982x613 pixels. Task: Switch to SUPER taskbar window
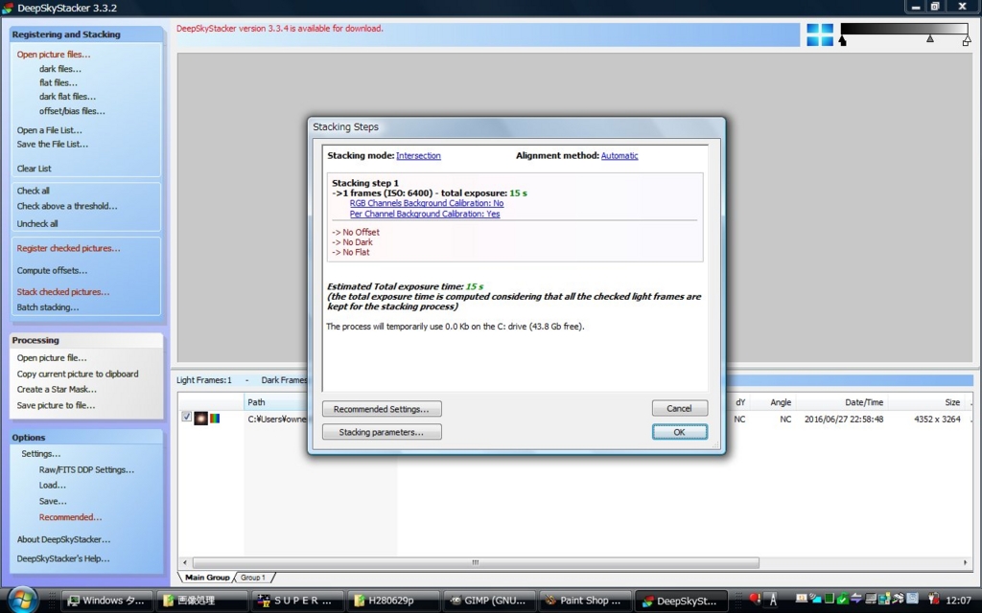(297, 601)
